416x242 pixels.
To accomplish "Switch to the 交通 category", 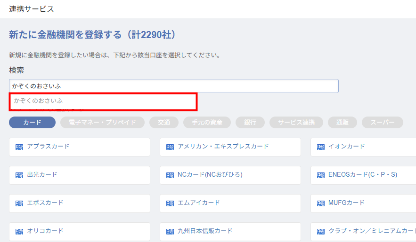I will click(x=164, y=123).
